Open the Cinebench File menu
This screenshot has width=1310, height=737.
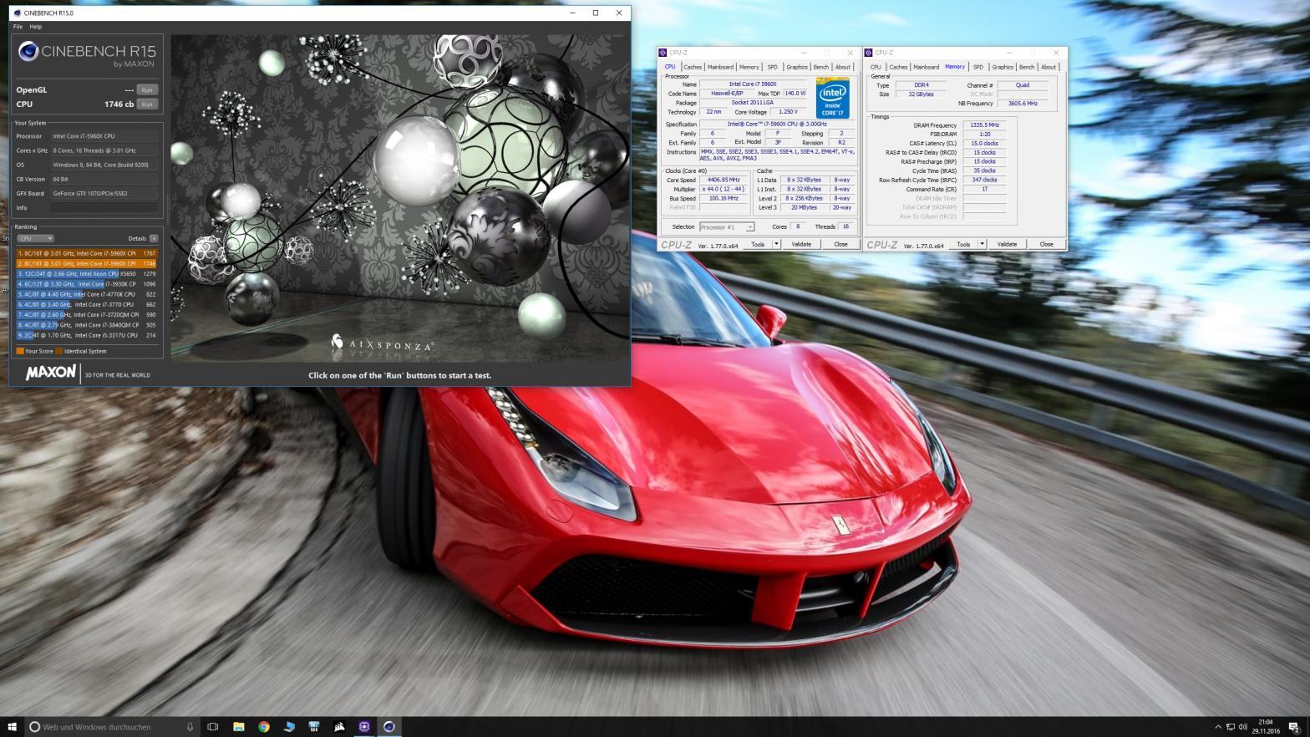point(18,27)
